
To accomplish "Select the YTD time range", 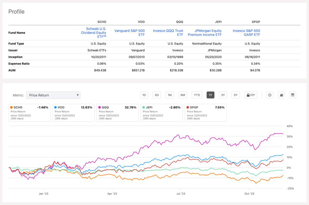I will click(197, 95).
